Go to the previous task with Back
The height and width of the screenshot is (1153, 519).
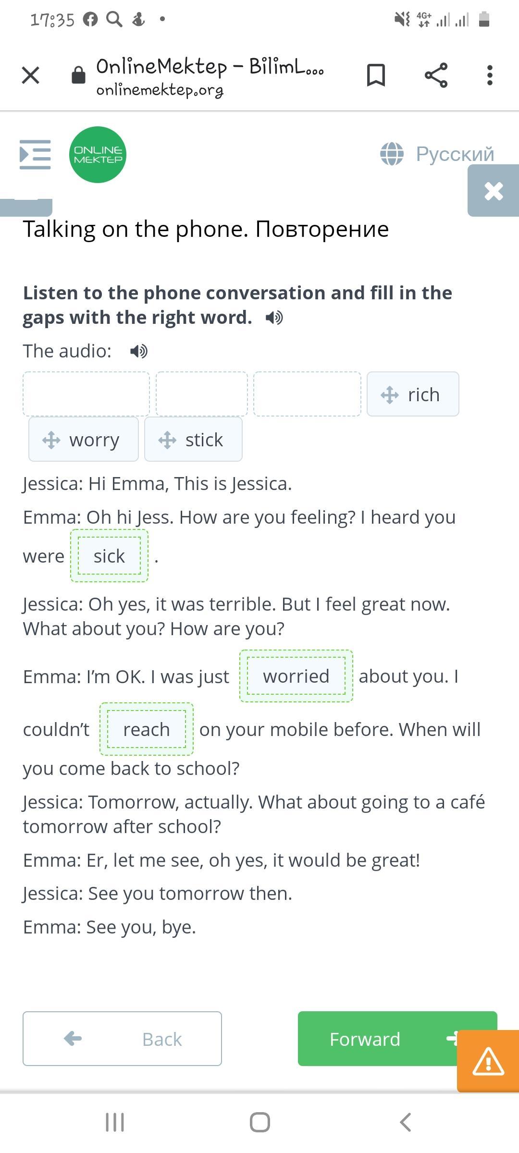(122, 1039)
